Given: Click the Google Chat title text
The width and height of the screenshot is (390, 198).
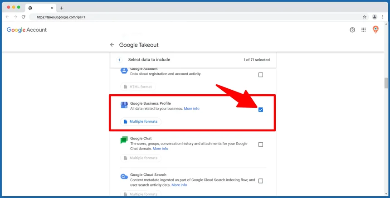Looking at the screenshot, I should pos(141,138).
